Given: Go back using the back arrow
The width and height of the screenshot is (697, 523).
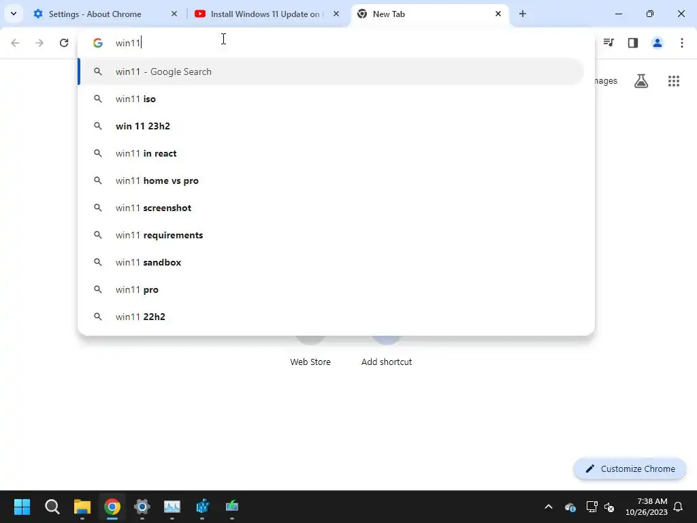Looking at the screenshot, I should click(x=15, y=43).
